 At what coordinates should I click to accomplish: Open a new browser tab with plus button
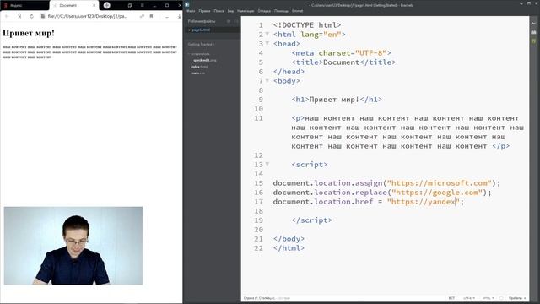tap(107, 5)
